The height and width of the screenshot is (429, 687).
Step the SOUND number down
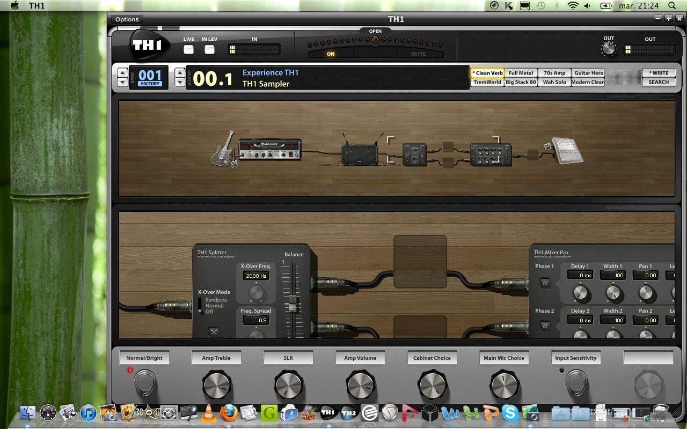[x=180, y=82]
